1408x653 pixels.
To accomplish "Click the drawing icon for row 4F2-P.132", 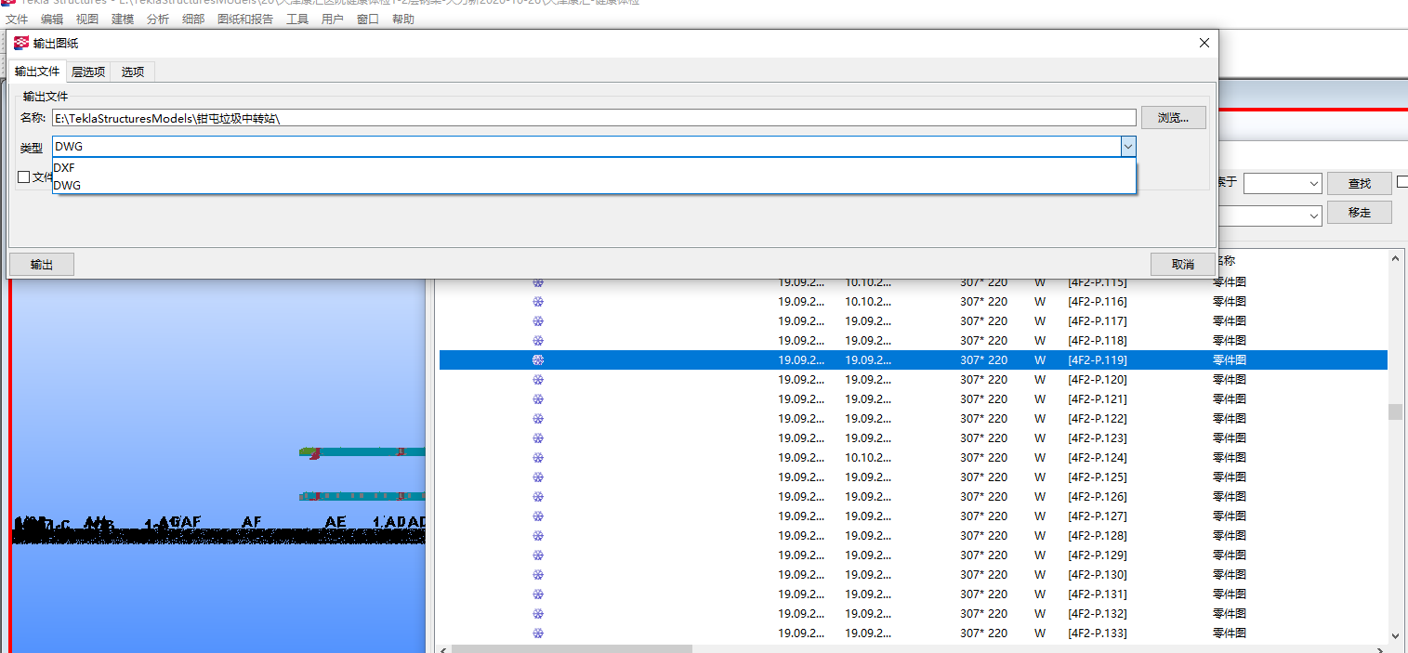I will pos(537,613).
